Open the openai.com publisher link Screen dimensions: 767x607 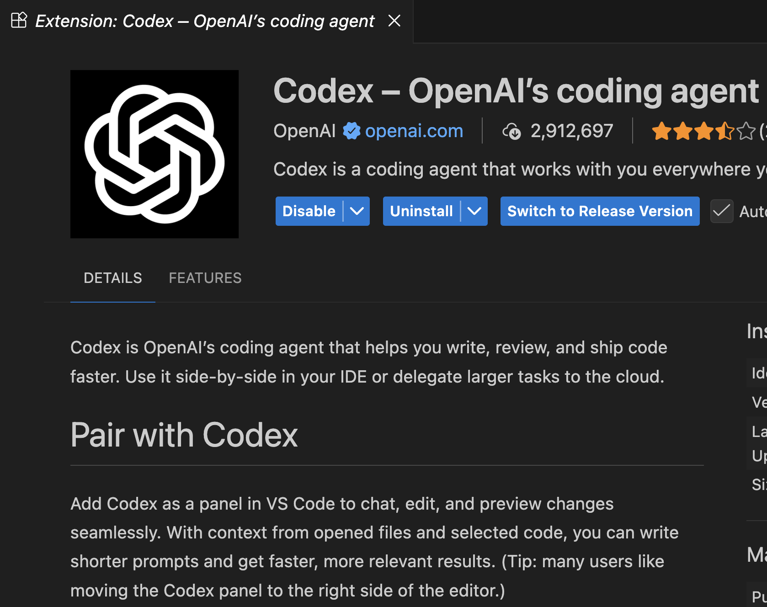[x=414, y=131]
